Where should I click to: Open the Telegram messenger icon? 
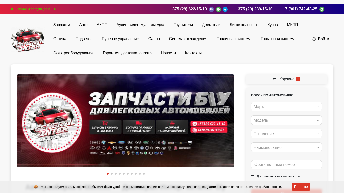point(225,9)
